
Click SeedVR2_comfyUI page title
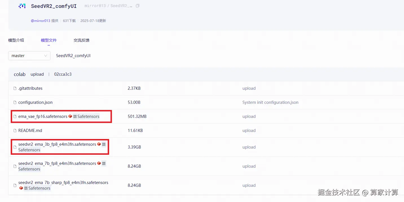pos(54,6)
